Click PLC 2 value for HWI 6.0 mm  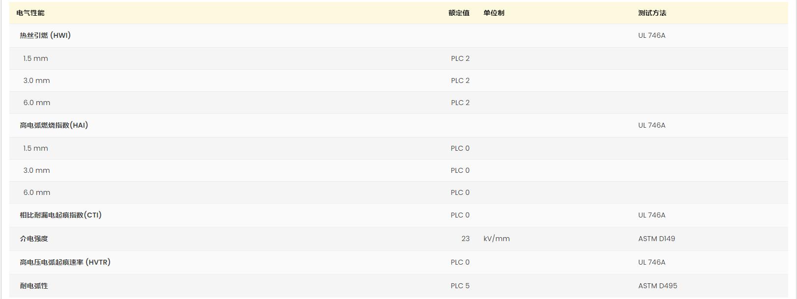460,103
